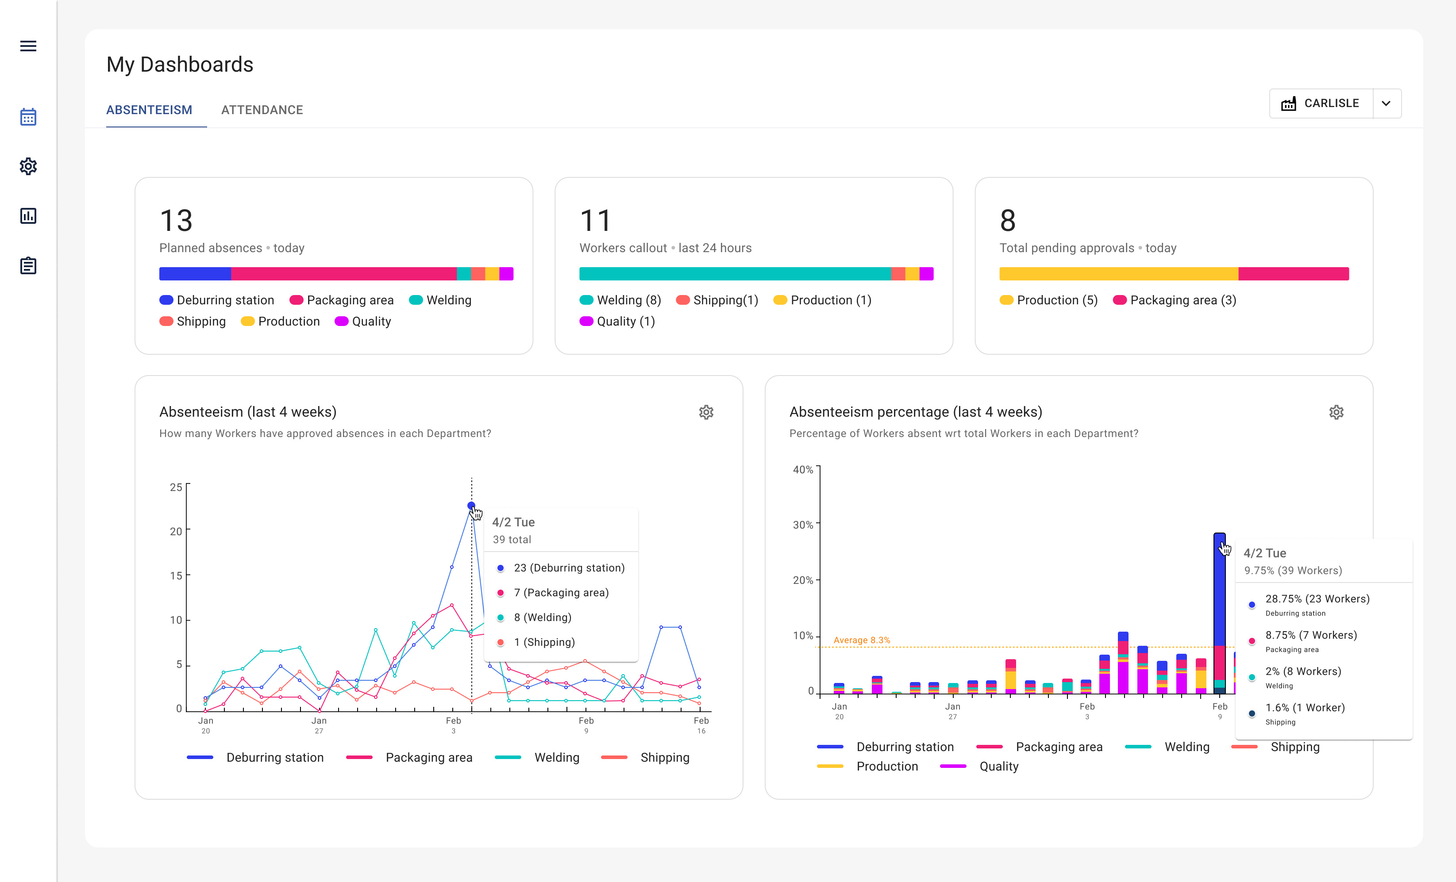Image resolution: width=1456 pixels, height=882 pixels.
Task: Open settings from the sidebar gear icon
Action: [x=28, y=166]
